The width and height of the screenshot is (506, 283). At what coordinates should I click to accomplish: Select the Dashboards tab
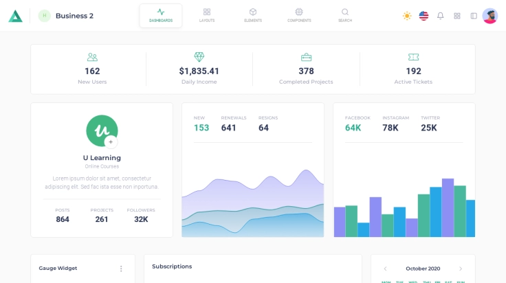coord(161,15)
